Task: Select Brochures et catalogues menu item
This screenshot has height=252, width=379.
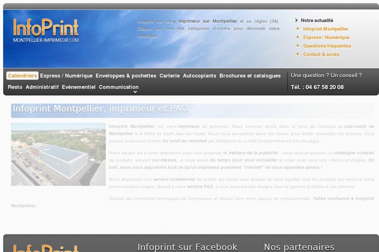Action: 250,76
